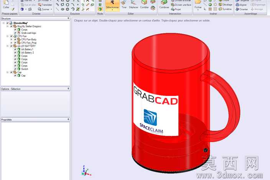Click the Symétrie mirror tool
The height and width of the screenshot is (180, 270).
tap(225, 9)
